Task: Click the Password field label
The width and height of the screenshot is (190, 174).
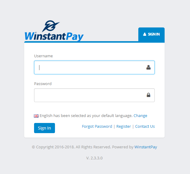Action: [43, 84]
